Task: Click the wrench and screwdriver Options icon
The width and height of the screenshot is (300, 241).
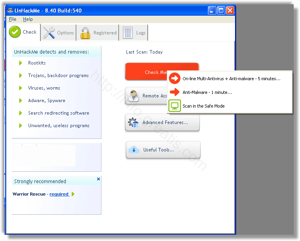Action: (x=49, y=33)
